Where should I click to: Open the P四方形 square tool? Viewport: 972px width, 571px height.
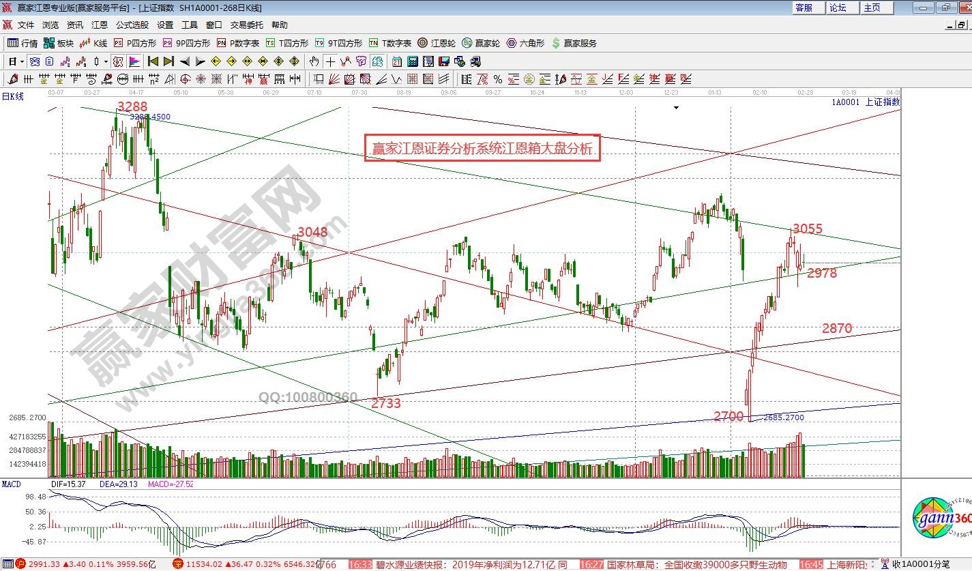click(x=135, y=43)
